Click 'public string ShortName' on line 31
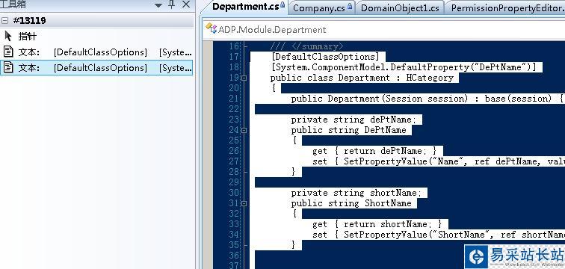 (x=351, y=203)
